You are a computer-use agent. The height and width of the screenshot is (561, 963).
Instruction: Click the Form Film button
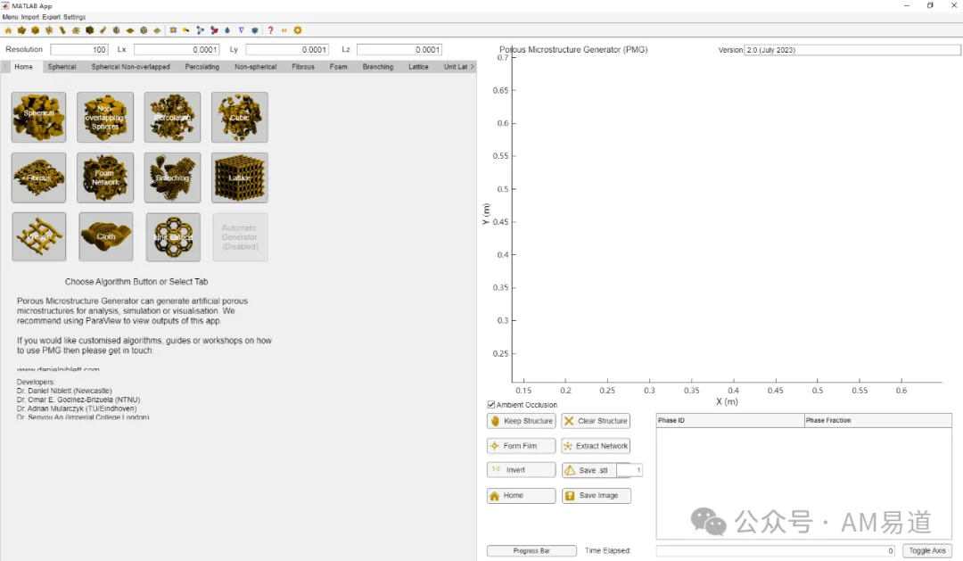tap(522, 445)
